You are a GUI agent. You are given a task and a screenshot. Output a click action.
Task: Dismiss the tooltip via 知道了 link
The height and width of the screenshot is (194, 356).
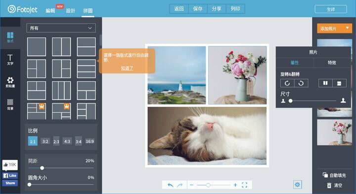(127, 68)
